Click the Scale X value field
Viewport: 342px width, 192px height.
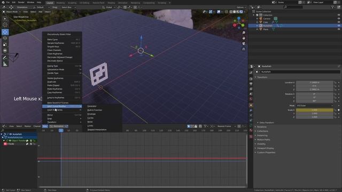coord(315,110)
